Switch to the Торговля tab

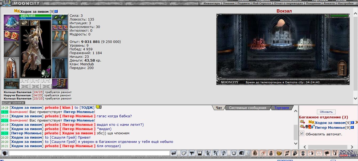point(281,108)
